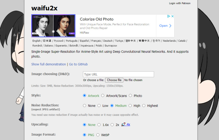Viewport: 219px width, 140px height.
Task: Click the rocket icon next to 4x
Action: point(123,124)
